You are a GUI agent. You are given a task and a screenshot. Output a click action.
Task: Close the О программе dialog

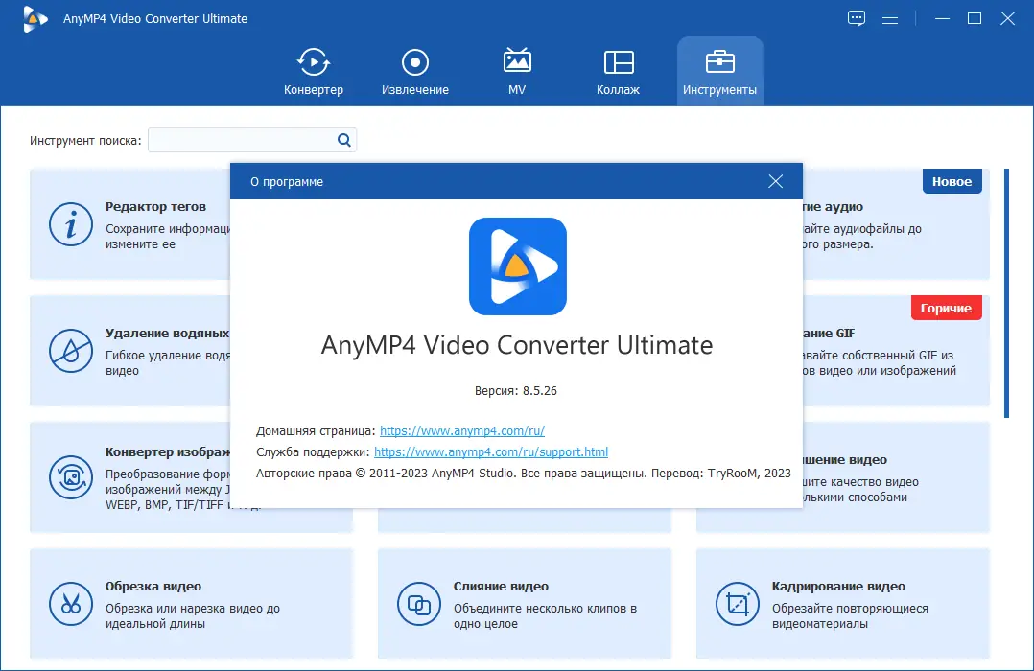[775, 181]
